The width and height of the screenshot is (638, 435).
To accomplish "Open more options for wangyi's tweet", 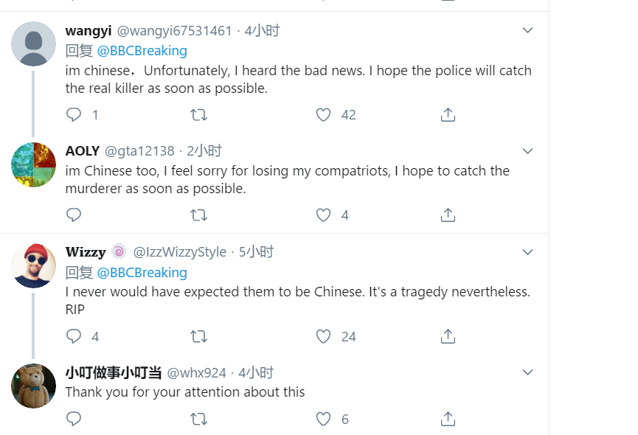I will click(x=527, y=30).
